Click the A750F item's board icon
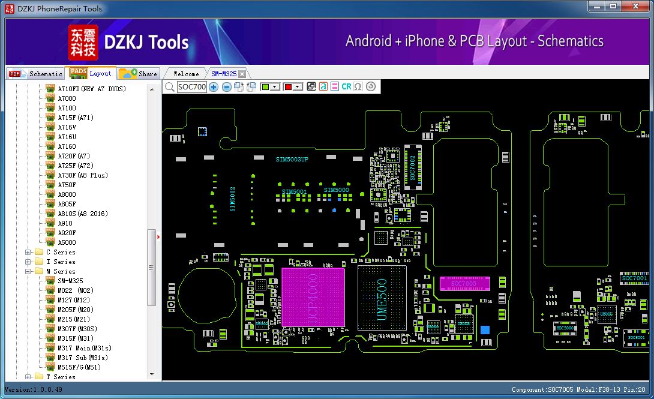Screen dimensions: 654x399 click(x=50, y=185)
